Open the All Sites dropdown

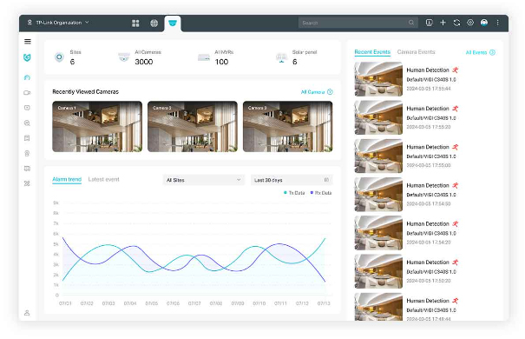coord(204,180)
